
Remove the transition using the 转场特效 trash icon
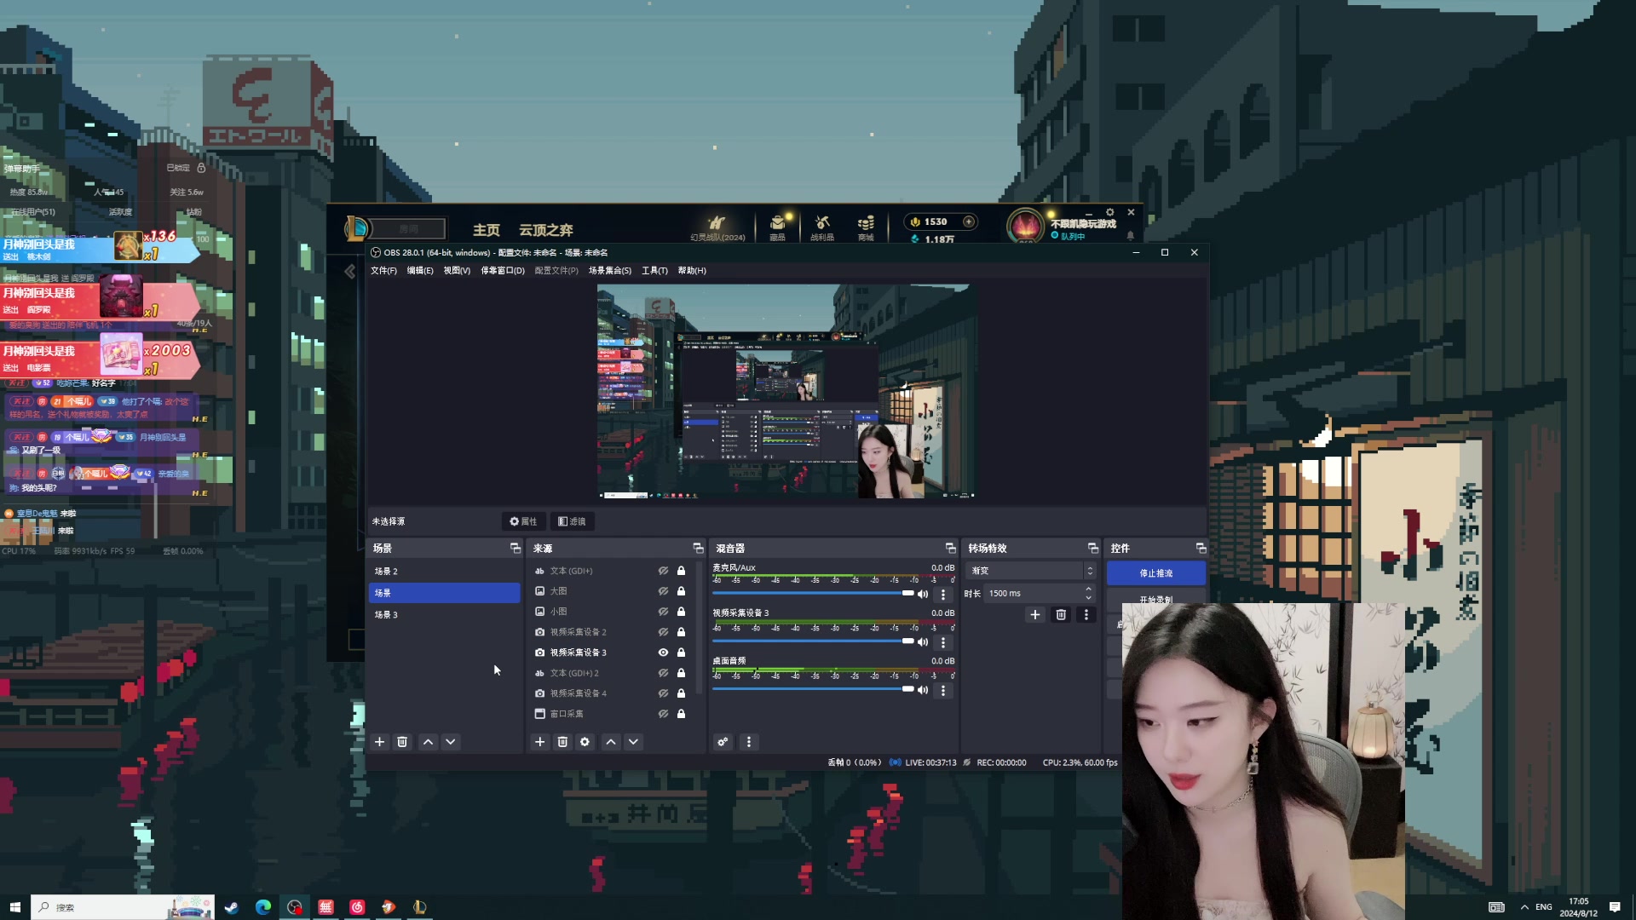pos(1061,615)
